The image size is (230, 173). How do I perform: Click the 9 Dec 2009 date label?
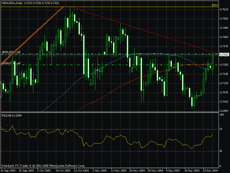point(173,170)
